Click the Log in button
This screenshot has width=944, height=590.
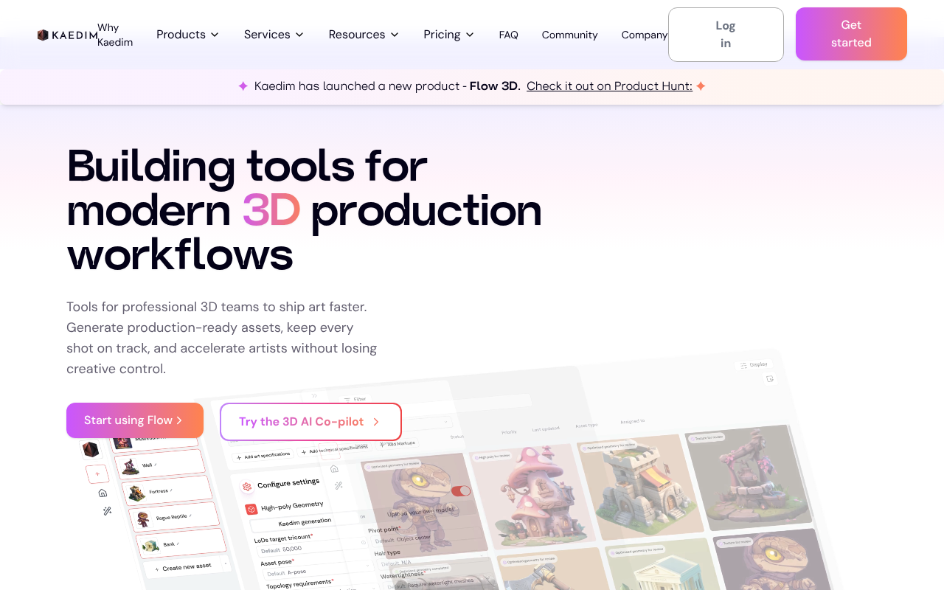point(725,35)
